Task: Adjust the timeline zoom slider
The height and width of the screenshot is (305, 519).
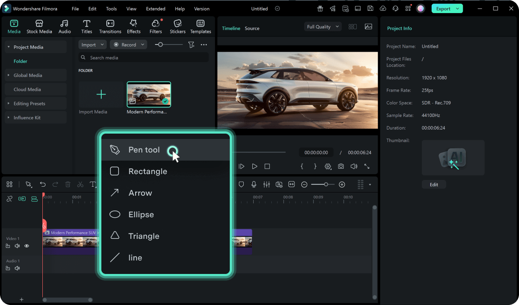Action: click(x=326, y=184)
